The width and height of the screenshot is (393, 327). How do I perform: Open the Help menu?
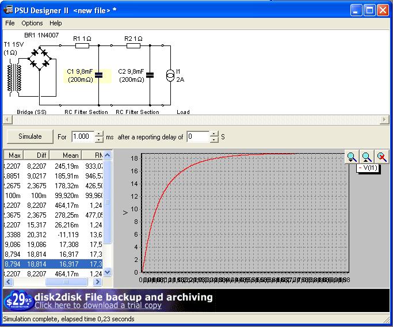pos(56,23)
